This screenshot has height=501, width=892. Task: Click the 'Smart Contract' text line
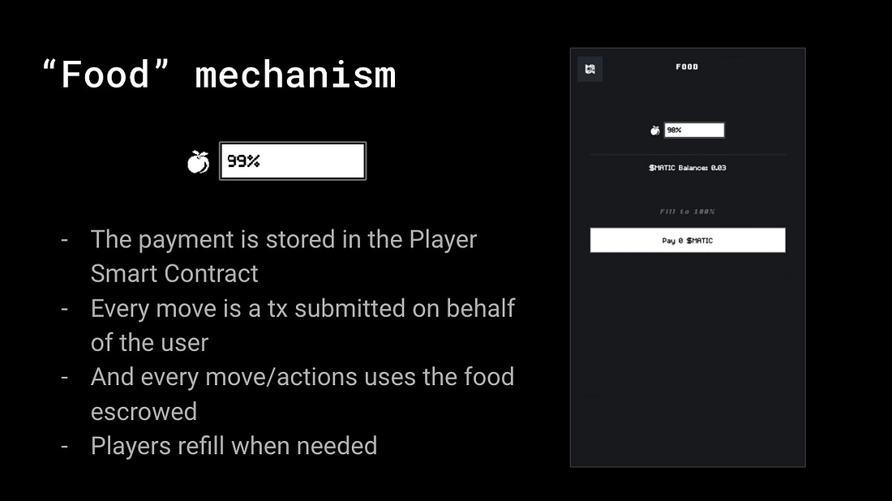tap(174, 273)
